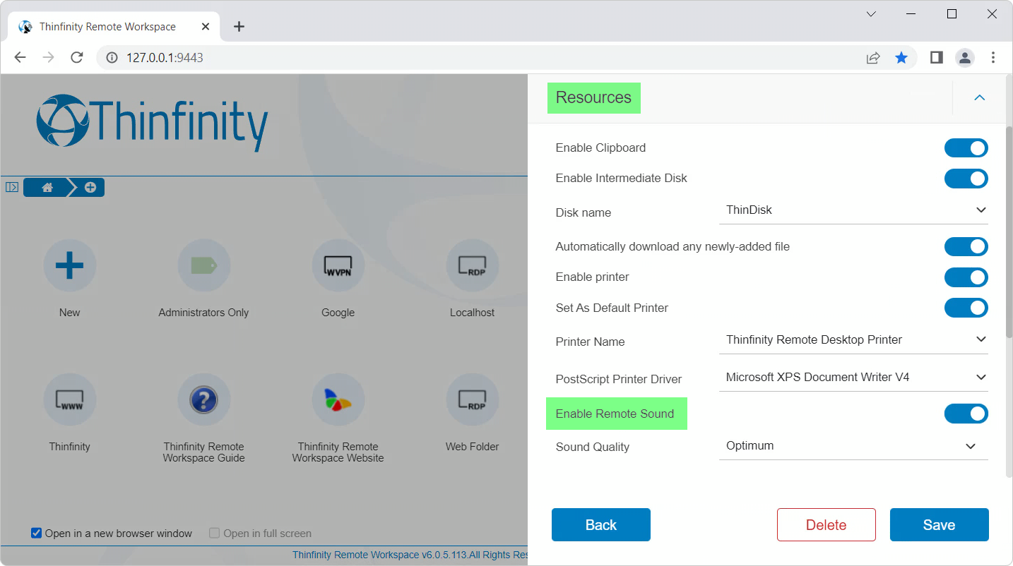Toggle Automatically download any newly-added file
The height and width of the screenshot is (566, 1013).
click(966, 247)
